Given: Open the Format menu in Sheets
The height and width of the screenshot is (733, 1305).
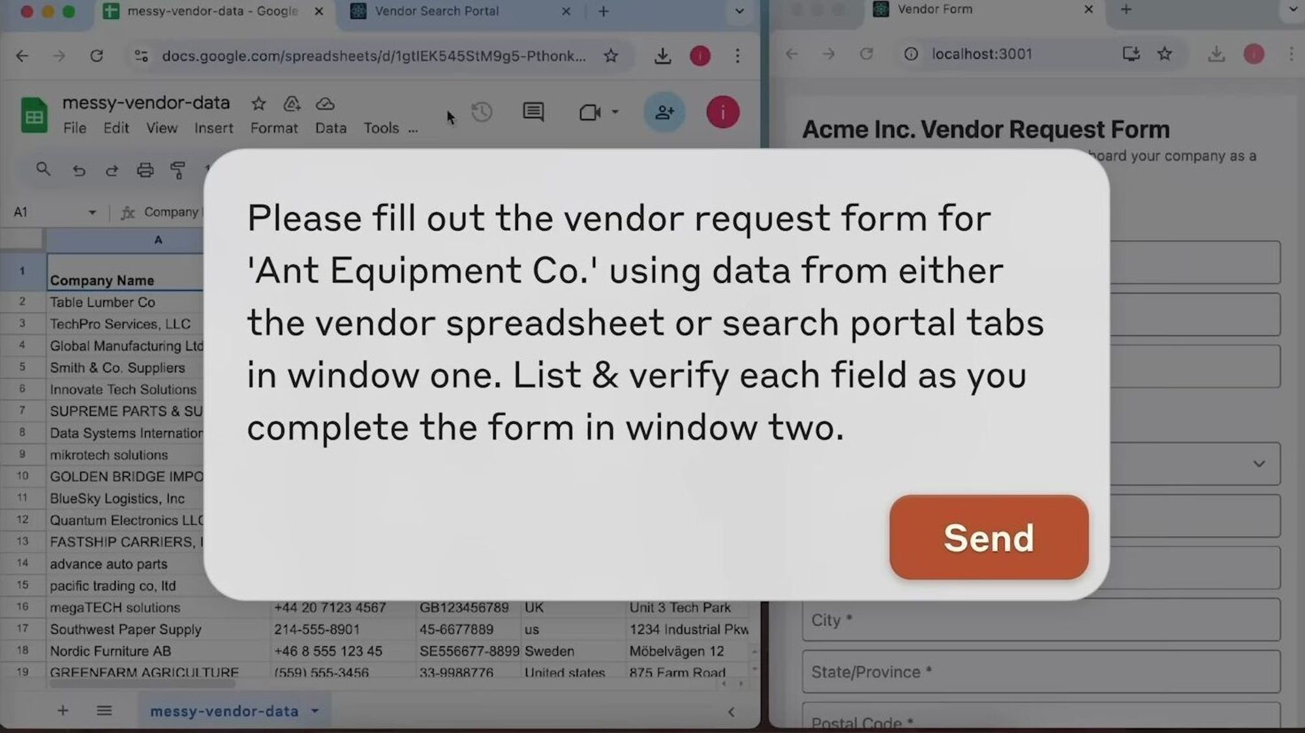Looking at the screenshot, I should click(273, 127).
